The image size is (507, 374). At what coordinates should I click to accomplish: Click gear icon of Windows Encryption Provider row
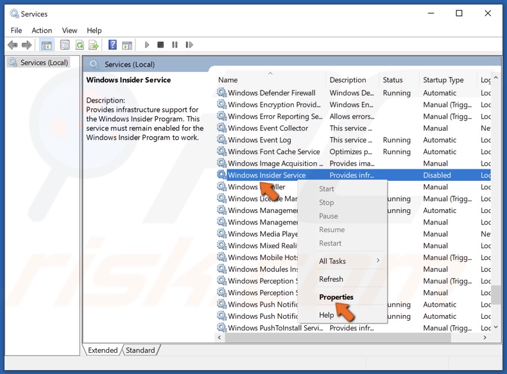(x=221, y=105)
